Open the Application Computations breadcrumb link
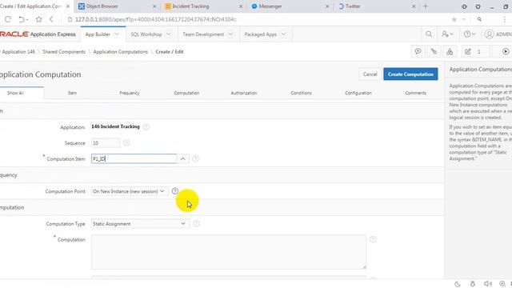The height and width of the screenshot is (288, 512). coord(121,51)
